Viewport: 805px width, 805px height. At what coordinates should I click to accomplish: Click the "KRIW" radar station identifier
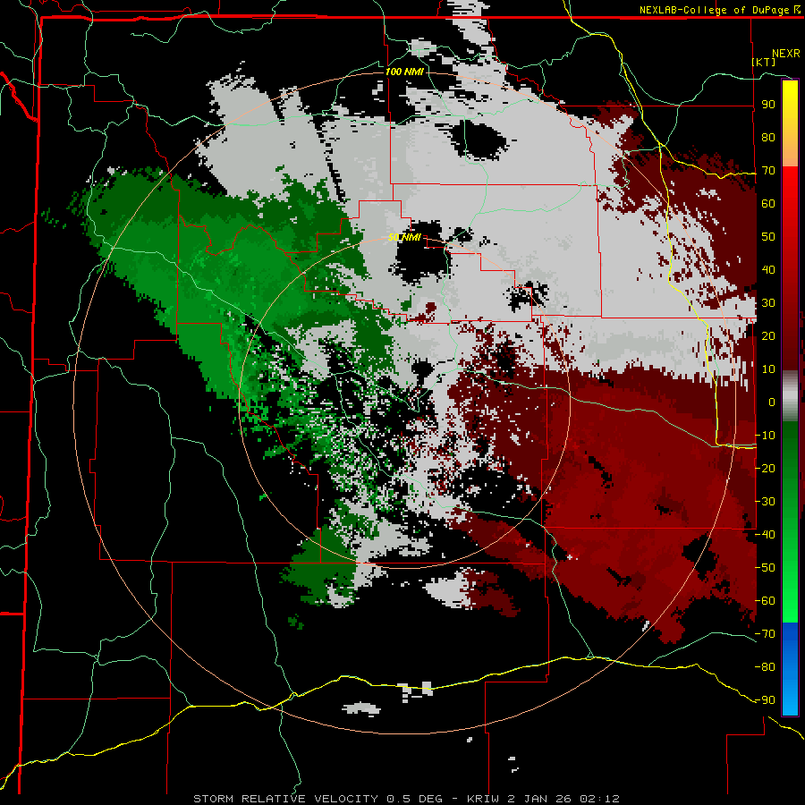484,799
